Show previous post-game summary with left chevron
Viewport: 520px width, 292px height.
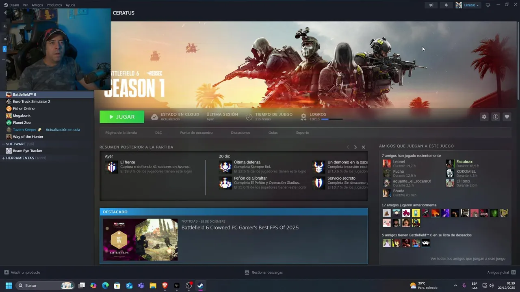(x=348, y=147)
